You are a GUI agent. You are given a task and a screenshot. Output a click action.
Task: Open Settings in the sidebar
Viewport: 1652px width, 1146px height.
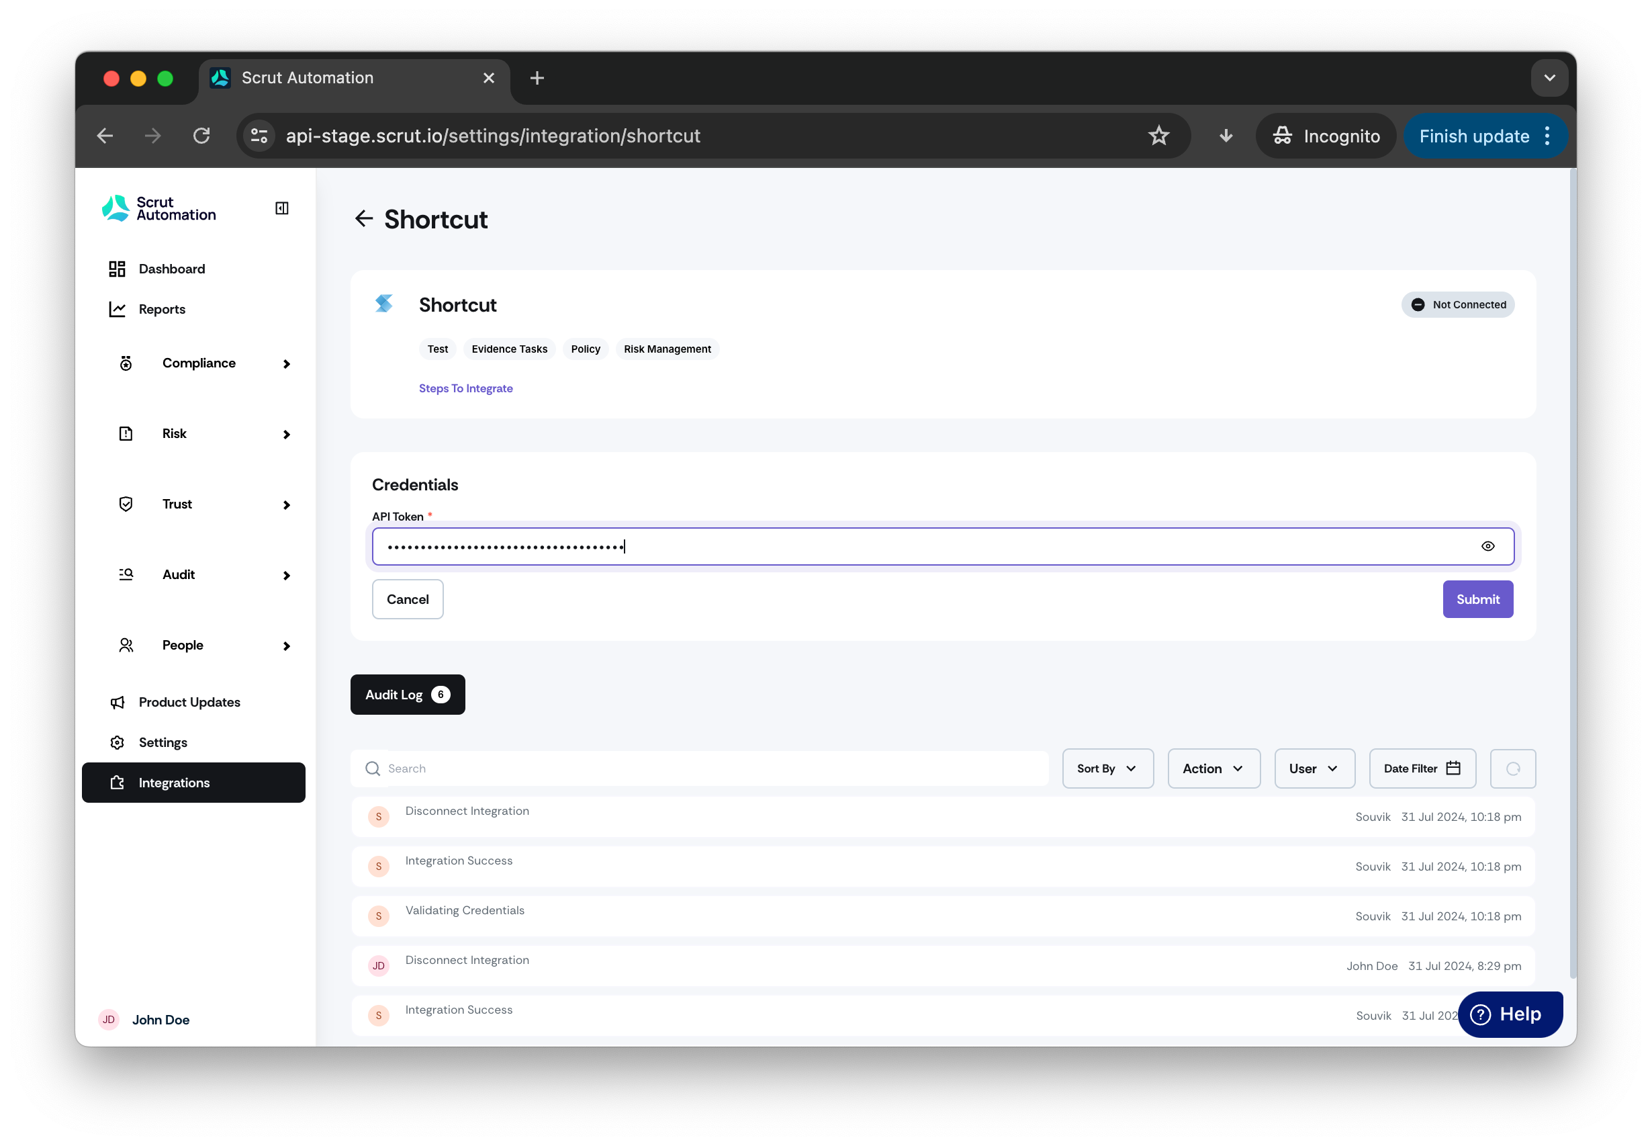[x=163, y=742]
